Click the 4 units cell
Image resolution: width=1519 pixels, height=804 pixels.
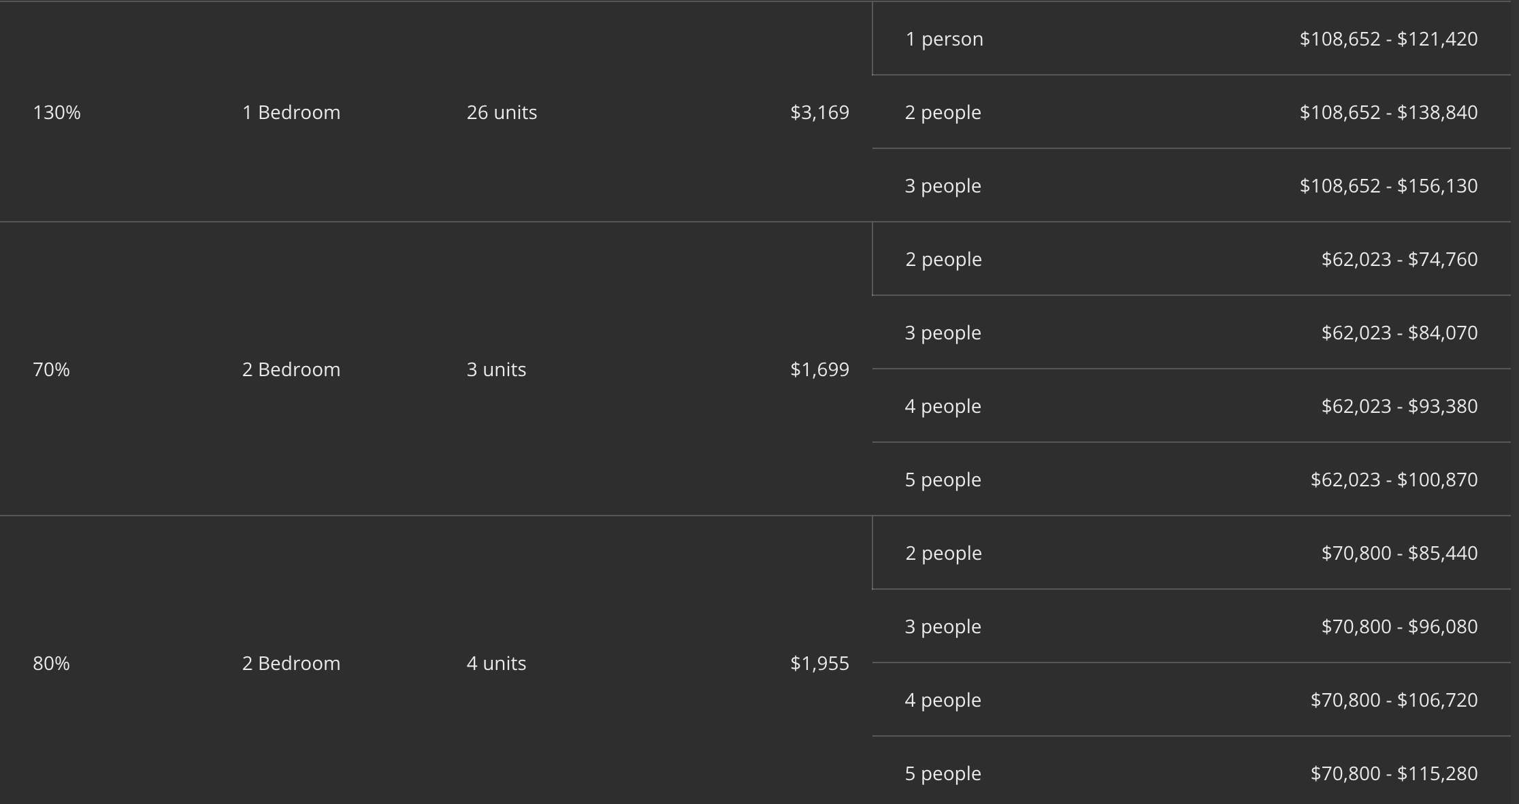click(496, 663)
